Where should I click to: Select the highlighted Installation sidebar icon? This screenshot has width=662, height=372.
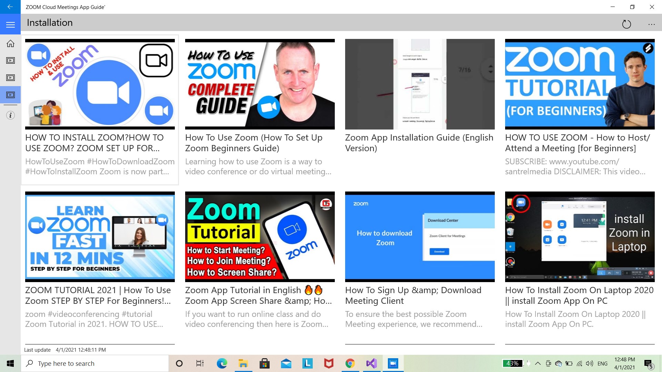pyautogui.click(x=10, y=95)
